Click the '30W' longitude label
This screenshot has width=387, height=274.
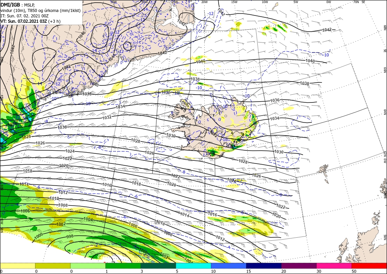144,2
